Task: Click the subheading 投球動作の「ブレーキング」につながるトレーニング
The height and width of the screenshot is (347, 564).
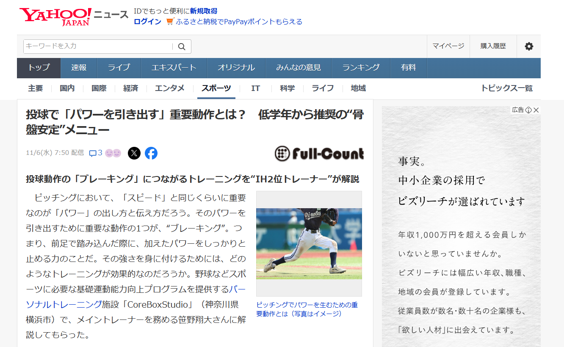Action: pos(138,179)
